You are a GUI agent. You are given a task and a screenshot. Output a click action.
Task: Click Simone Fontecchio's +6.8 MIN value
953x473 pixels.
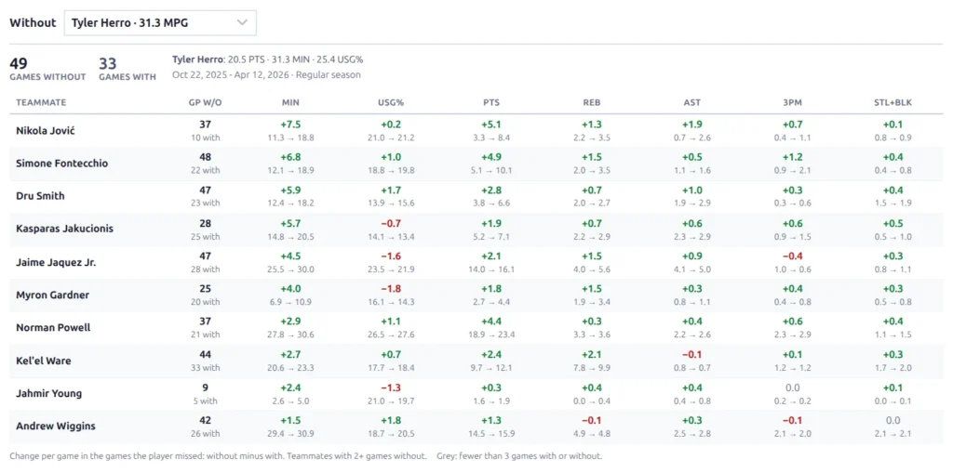pyautogui.click(x=290, y=157)
